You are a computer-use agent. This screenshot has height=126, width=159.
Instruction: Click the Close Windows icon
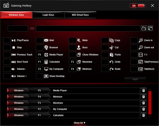(79, 55)
